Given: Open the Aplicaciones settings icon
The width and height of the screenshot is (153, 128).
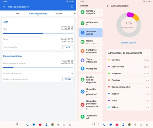Looking at the screenshot, I should click(x=82, y=23).
